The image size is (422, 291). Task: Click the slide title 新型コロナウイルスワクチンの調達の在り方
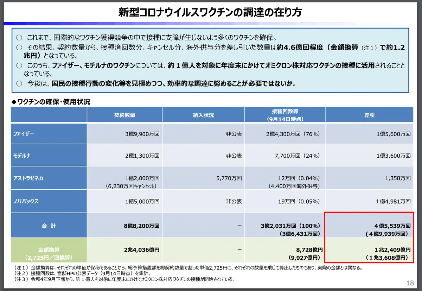pyautogui.click(x=211, y=12)
